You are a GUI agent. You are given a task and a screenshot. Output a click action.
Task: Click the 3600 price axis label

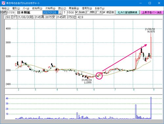click(x=8, y=42)
